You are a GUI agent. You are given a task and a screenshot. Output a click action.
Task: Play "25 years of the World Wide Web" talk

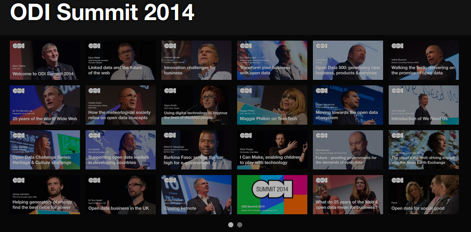(45, 105)
